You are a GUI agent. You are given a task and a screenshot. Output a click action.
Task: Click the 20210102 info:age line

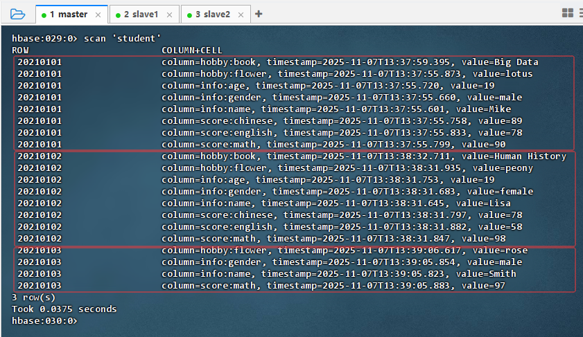pyautogui.click(x=256, y=180)
